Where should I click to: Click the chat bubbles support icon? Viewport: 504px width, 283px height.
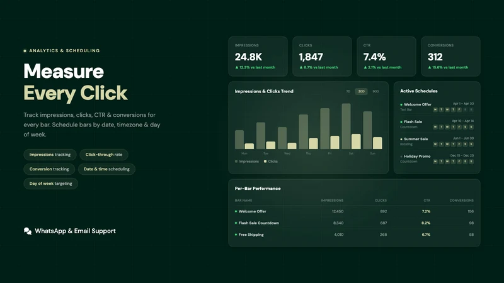pos(28,231)
